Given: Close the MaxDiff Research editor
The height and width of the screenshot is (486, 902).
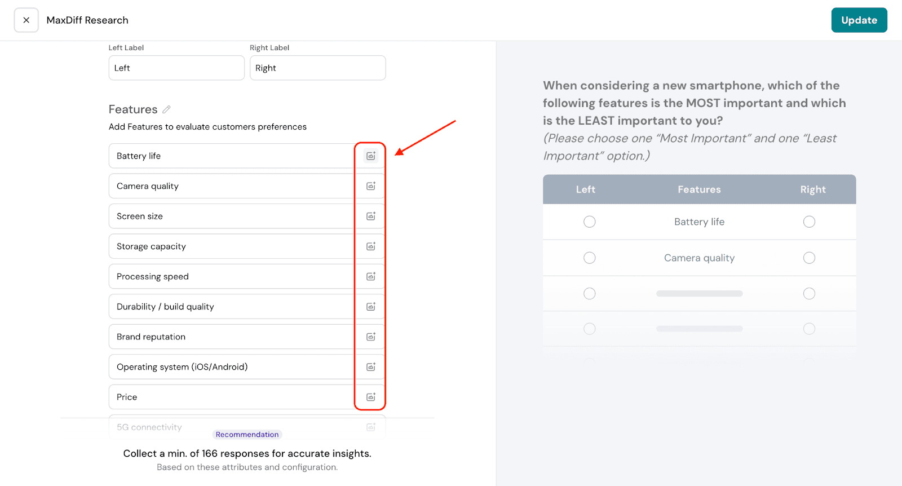Looking at the screenshot, I should tap(26, 20).
